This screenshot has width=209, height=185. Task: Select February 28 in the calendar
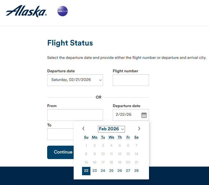point(136,171)
